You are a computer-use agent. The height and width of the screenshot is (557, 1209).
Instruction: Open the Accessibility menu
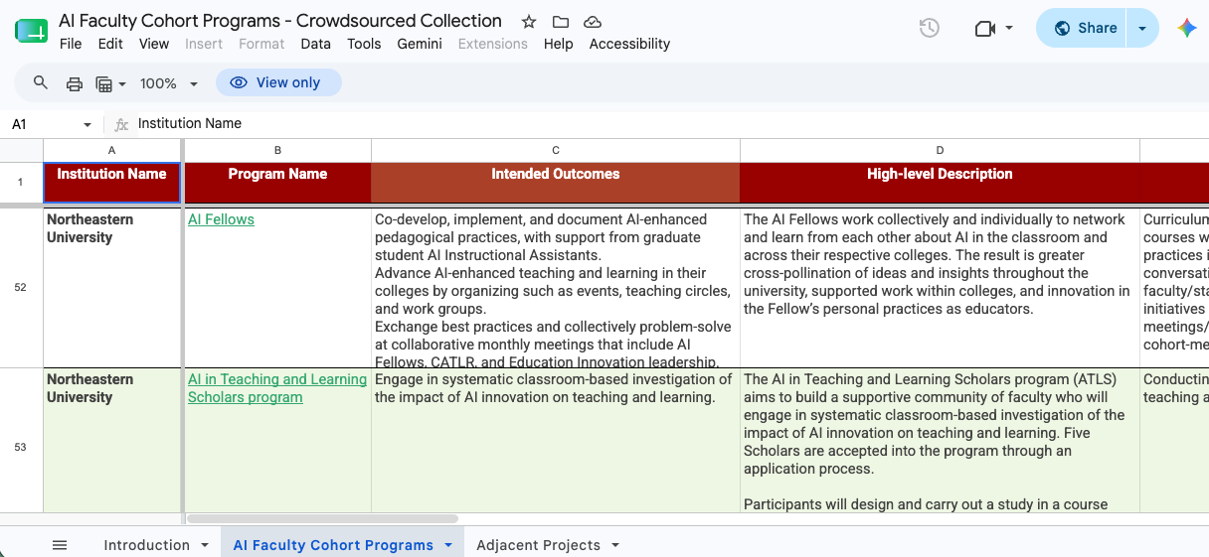(x=629, y=44)
